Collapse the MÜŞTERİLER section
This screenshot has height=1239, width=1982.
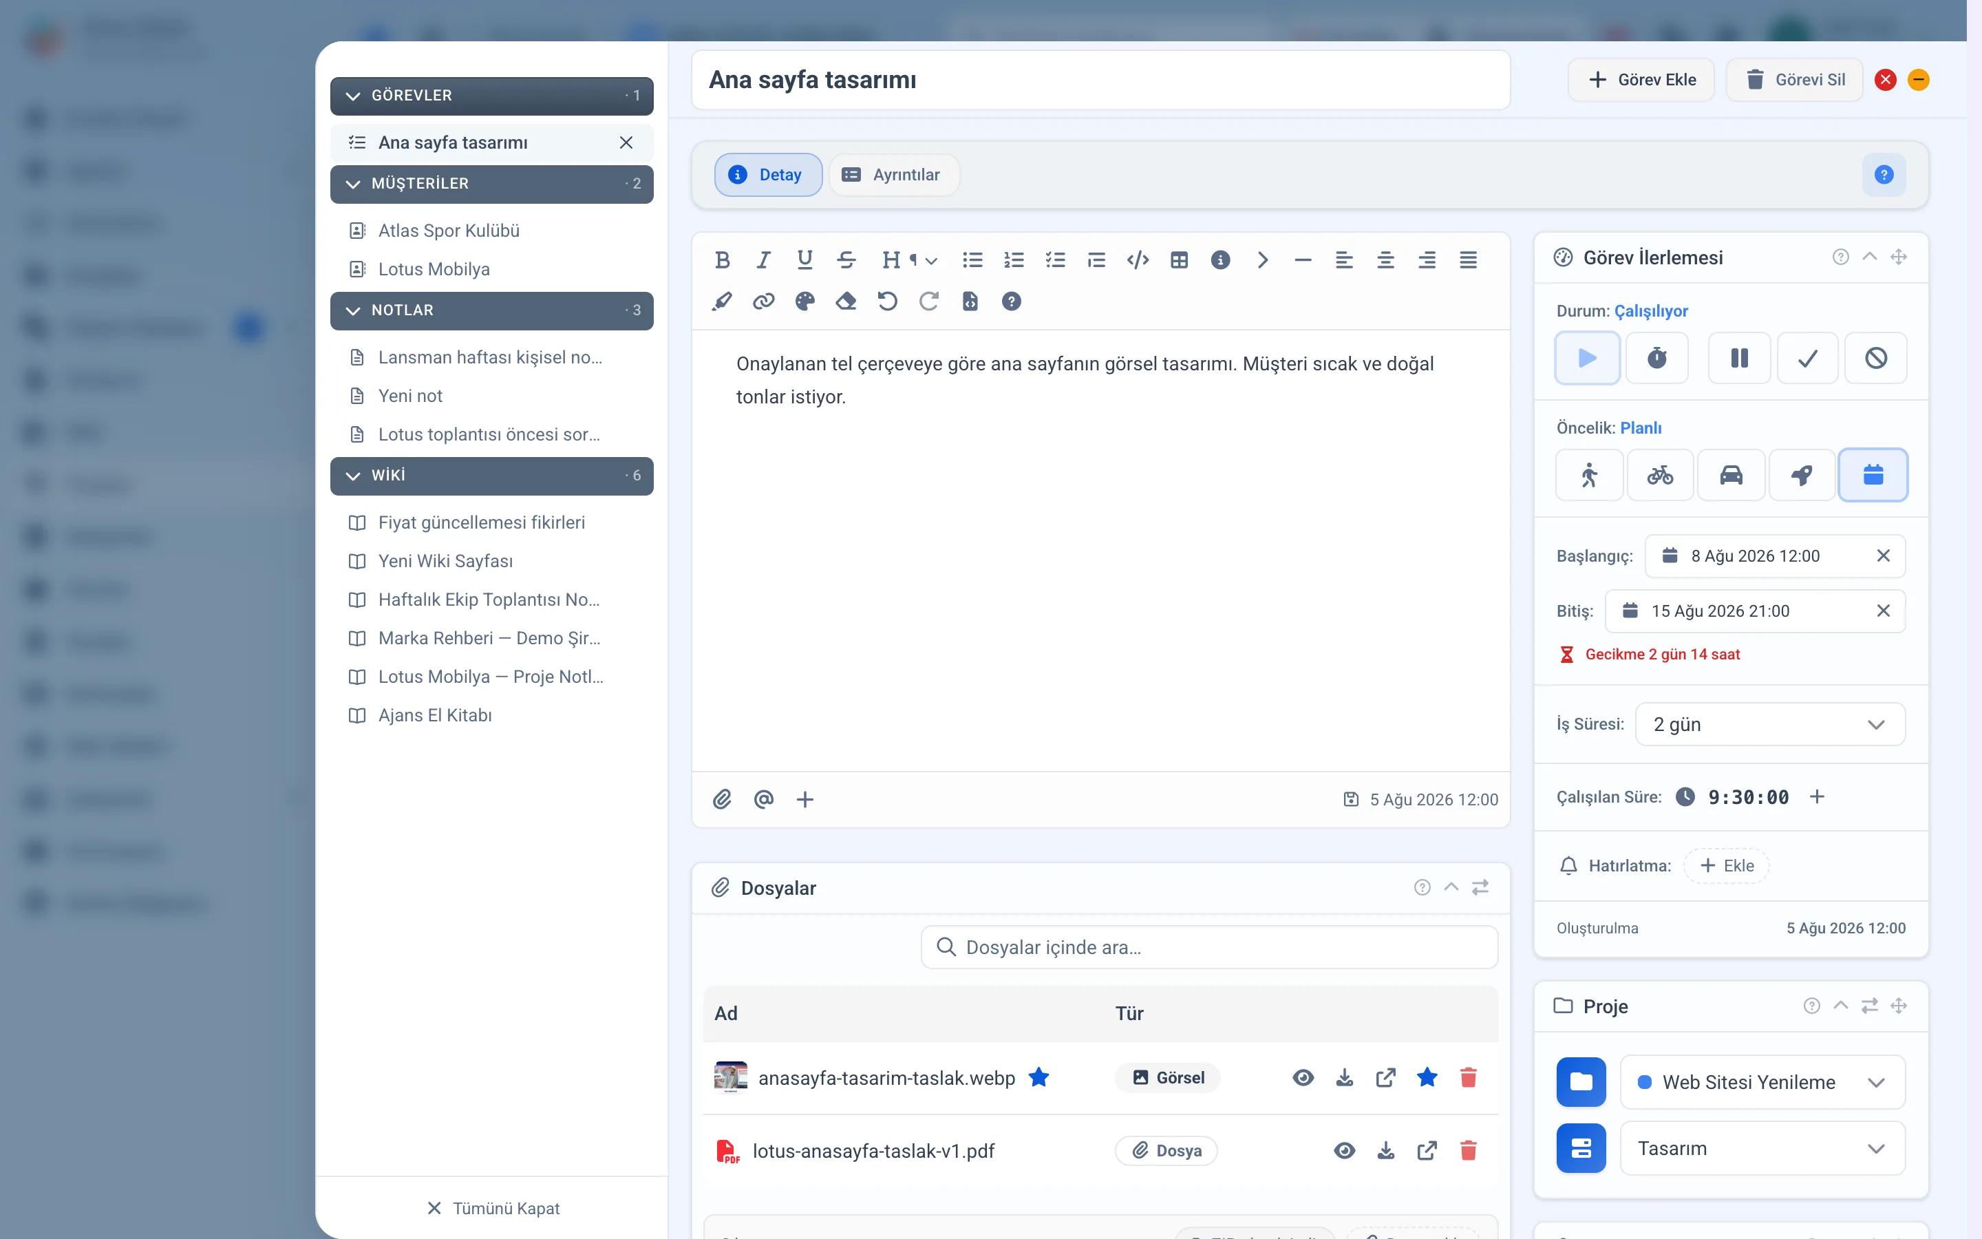click(x=491, y=184)
